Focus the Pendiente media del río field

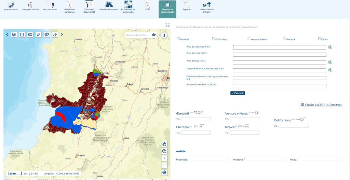280,86
